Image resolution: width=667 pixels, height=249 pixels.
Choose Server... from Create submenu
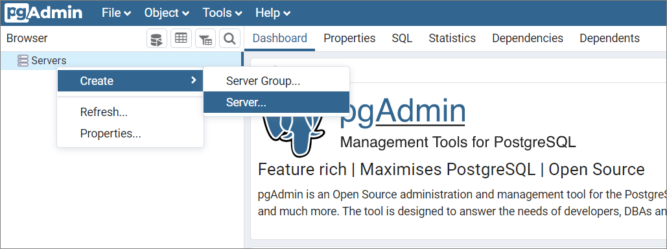pyautogui.click(x=277, y=102)
